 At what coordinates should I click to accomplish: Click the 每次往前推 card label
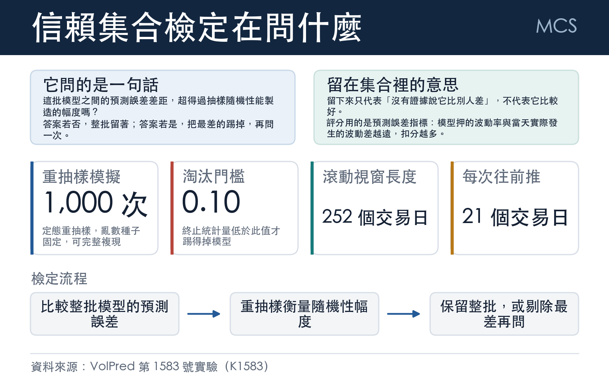[x=501, y=177]
